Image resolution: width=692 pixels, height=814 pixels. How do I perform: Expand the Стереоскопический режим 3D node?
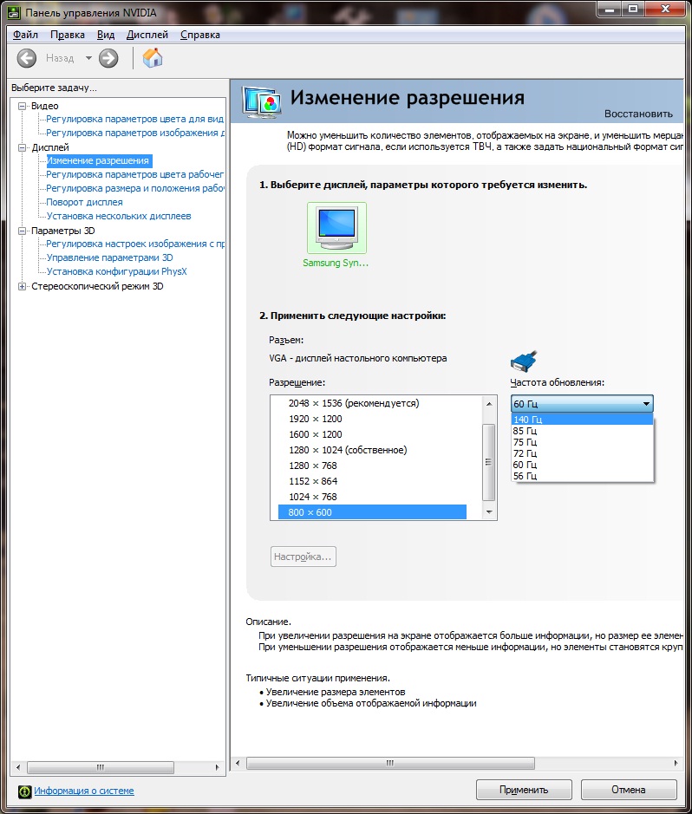tap(23, 286)
